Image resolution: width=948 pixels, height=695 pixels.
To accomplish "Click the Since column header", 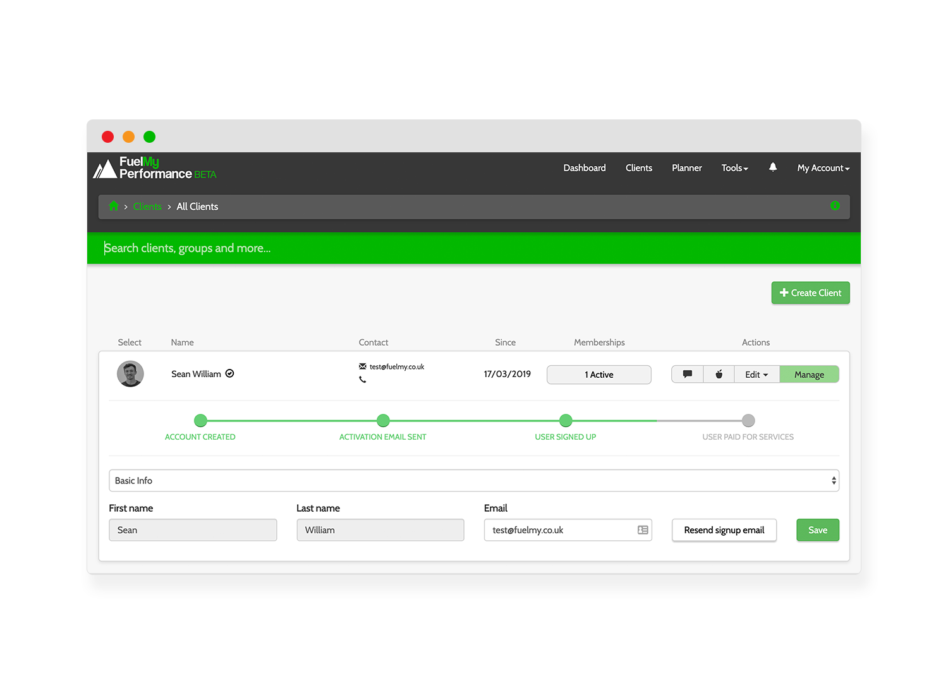I will (505, 342).
